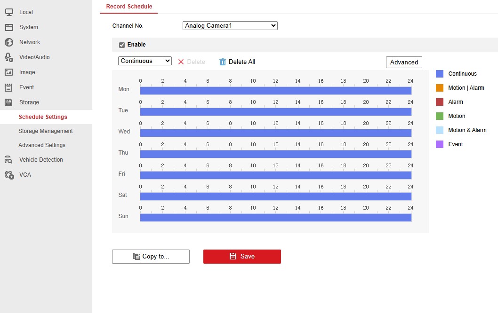Click the Video/Audio microphone icon
The width and height of the screenshot is (498, 313).
point(9,57)
